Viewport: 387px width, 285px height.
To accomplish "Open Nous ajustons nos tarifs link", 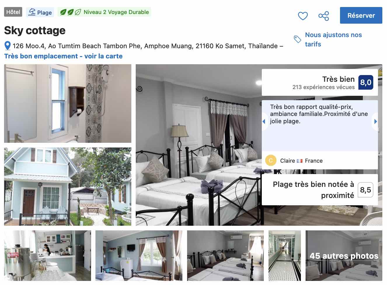I will [333, 39].
